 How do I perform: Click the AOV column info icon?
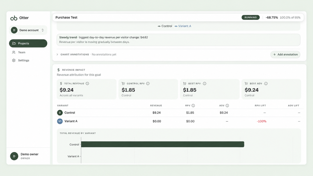[x=227, y=106]
